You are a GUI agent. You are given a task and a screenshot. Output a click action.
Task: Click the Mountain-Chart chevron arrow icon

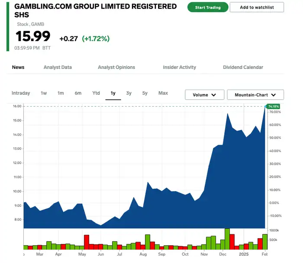click(x=274, y=95)
